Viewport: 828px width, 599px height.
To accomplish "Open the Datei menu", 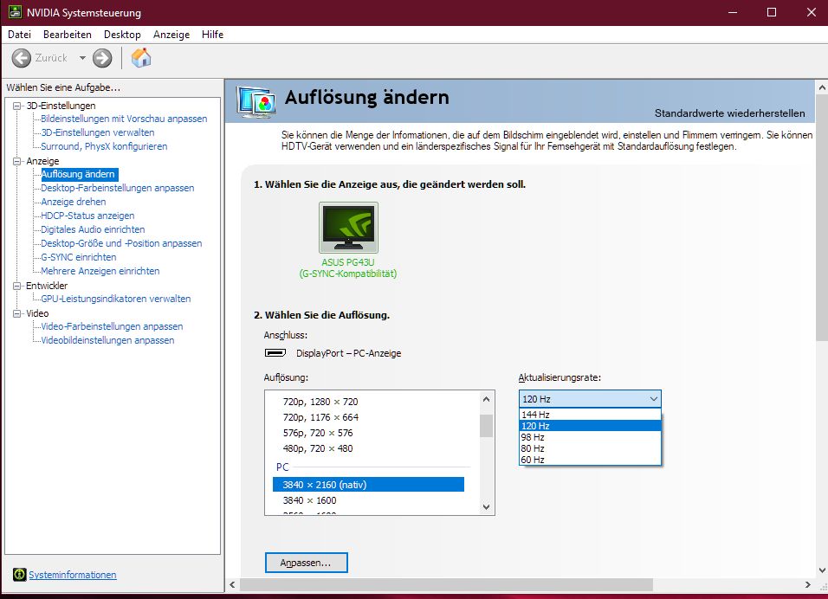I will point(20,35).
